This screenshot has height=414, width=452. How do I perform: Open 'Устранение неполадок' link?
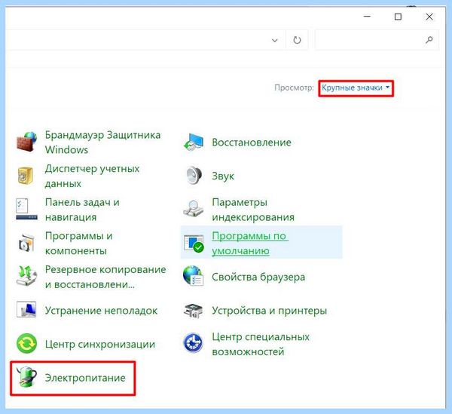coord(101,311)
